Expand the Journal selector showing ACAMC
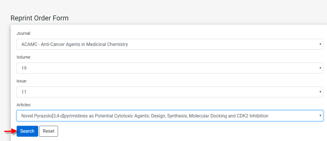This screenshot has height=141, width=327. click(x=170, y=44)
